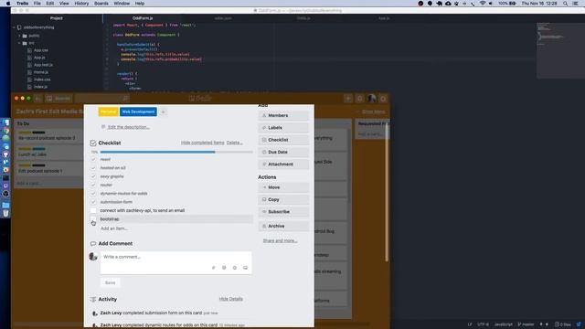
Task: Open the 'Lunch w/ Jake' card
Action: pyautogui.click(x=48, y=152)
